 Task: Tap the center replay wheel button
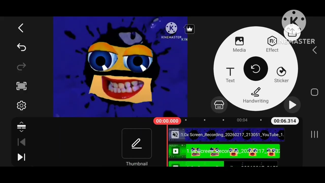click(x=256, y=69)
